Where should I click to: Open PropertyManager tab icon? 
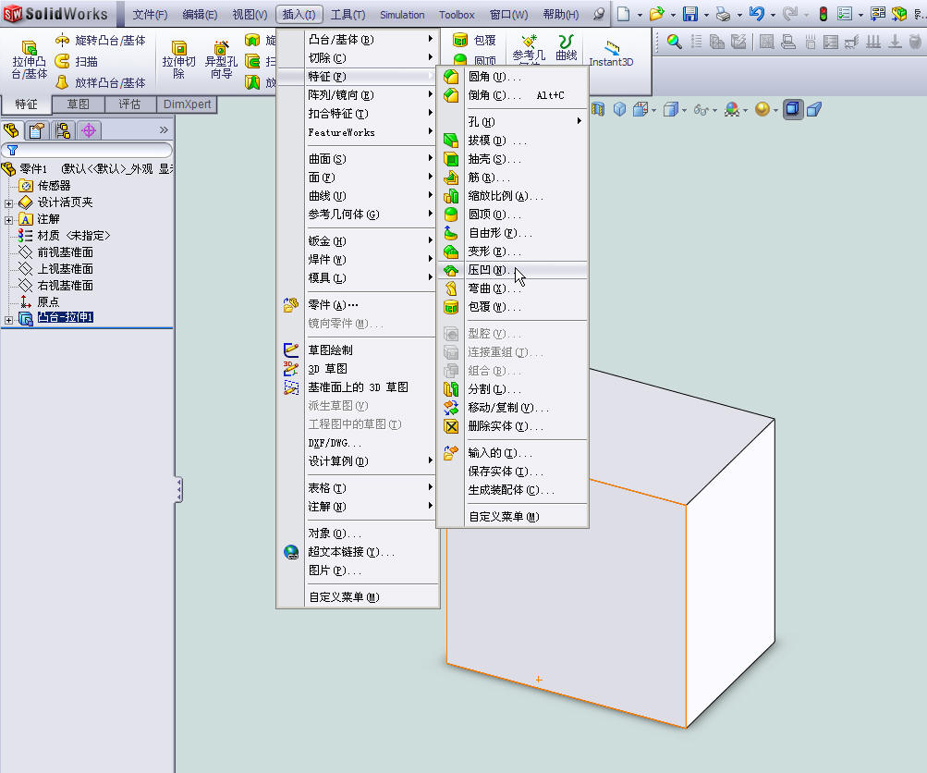coord(37,130)
